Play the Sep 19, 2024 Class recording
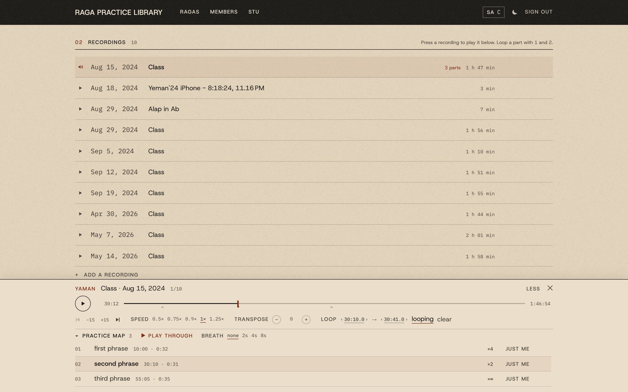 click(x=80, y=193)
